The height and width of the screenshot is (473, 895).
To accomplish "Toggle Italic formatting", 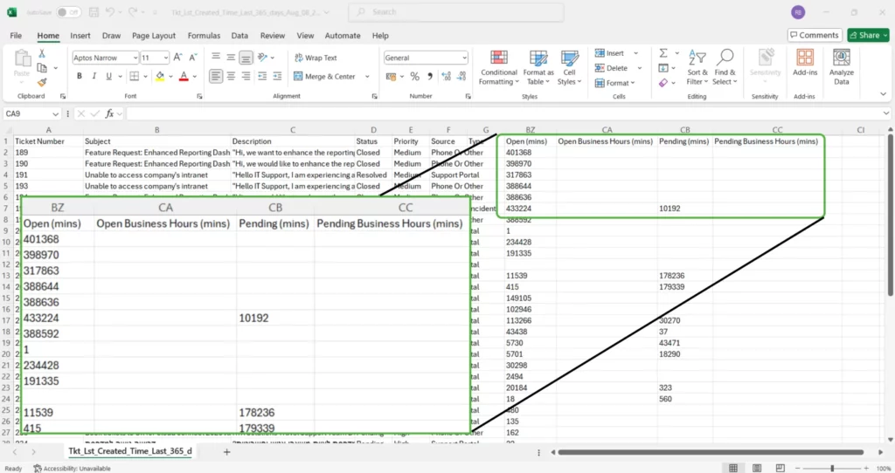I will coord(94,76).
